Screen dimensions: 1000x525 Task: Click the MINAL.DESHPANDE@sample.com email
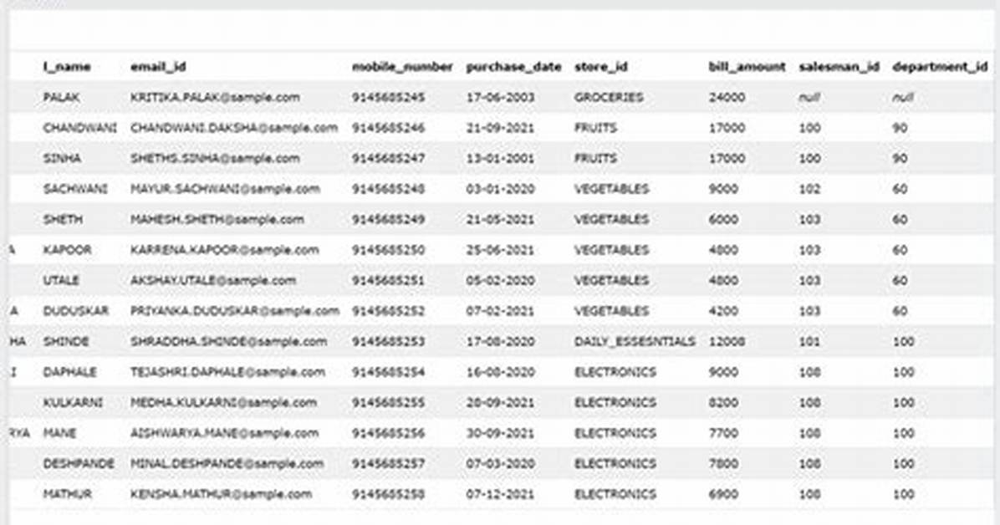(x=227, y=464)
